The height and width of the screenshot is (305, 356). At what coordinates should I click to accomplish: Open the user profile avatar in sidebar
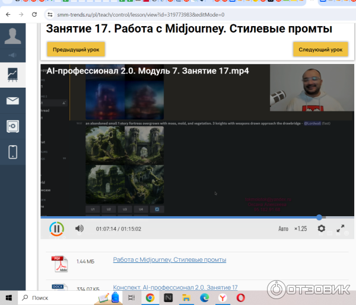12,36
